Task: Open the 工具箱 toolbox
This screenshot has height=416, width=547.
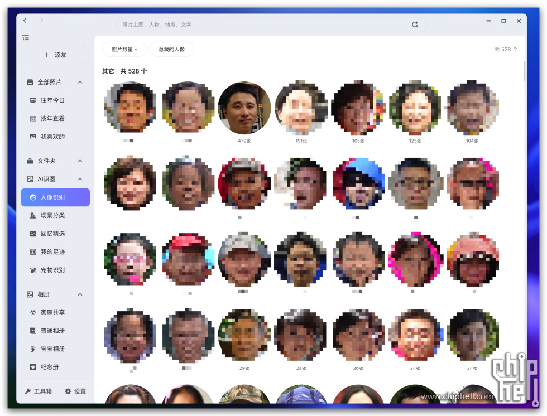Action: click(39, 391)
